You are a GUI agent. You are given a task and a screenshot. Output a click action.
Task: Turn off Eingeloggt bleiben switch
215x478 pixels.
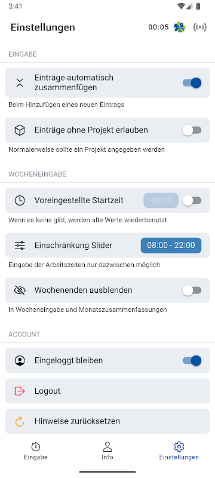pos(192,360)
